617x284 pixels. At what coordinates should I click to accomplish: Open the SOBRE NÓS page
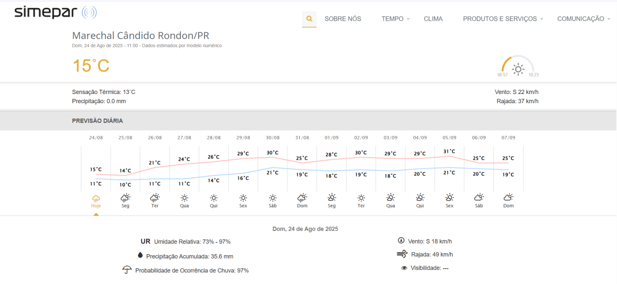tap(343, 19)
